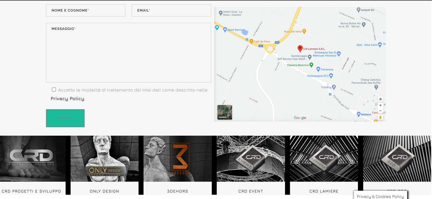The width and height of the screenshot is (432, 199).
Task: Click the Palestra BeActive green marker
Action: click(311, 65)
